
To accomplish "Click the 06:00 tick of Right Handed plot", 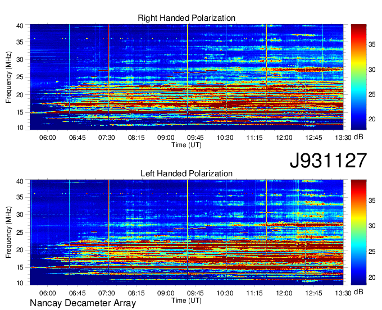I will click(48, 138).
